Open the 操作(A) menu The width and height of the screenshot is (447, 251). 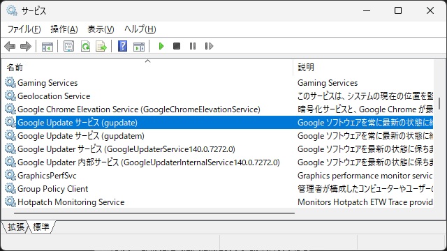pos(64,29)
